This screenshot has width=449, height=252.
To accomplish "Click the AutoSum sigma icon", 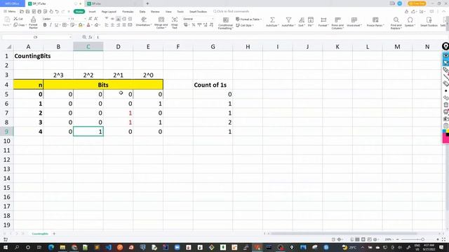I will pos(272,20).
